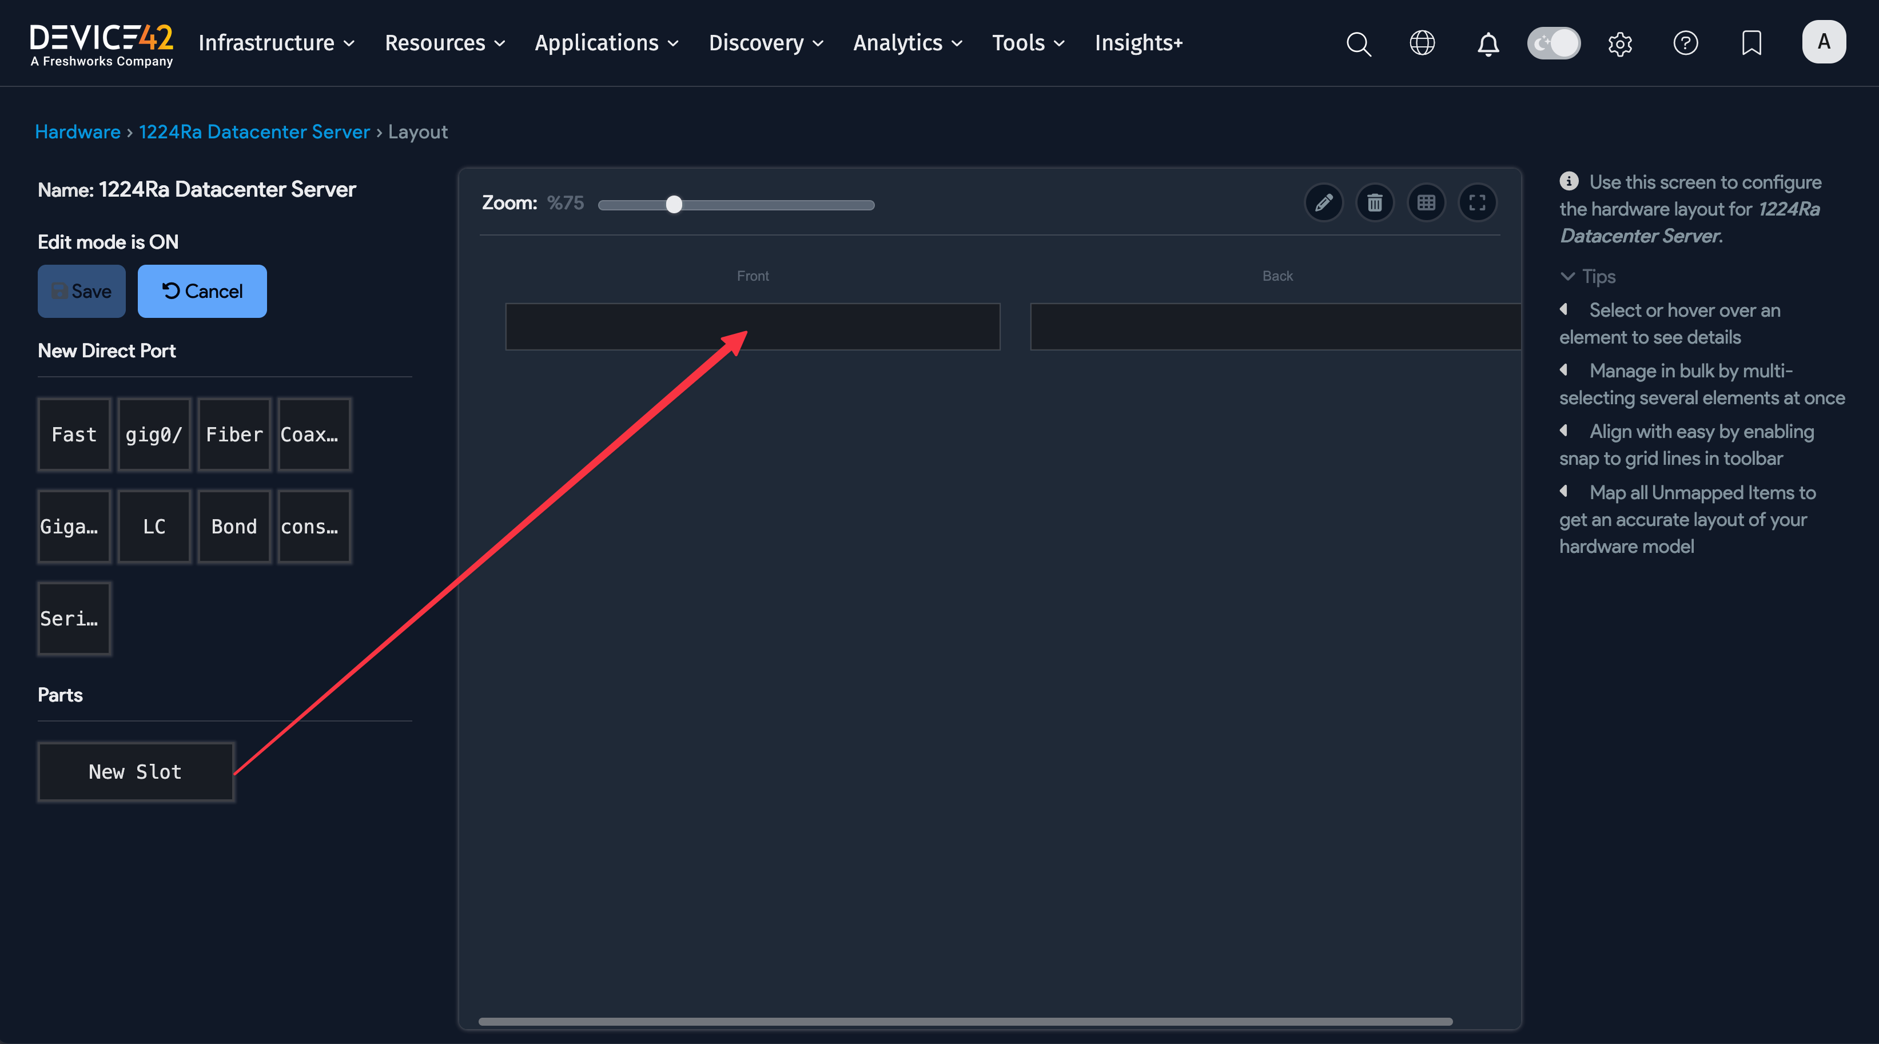This screenshot has height=1044, width=1879.
Task: Click the fullscreen expand icon
Action: (x=1477, y=203)
